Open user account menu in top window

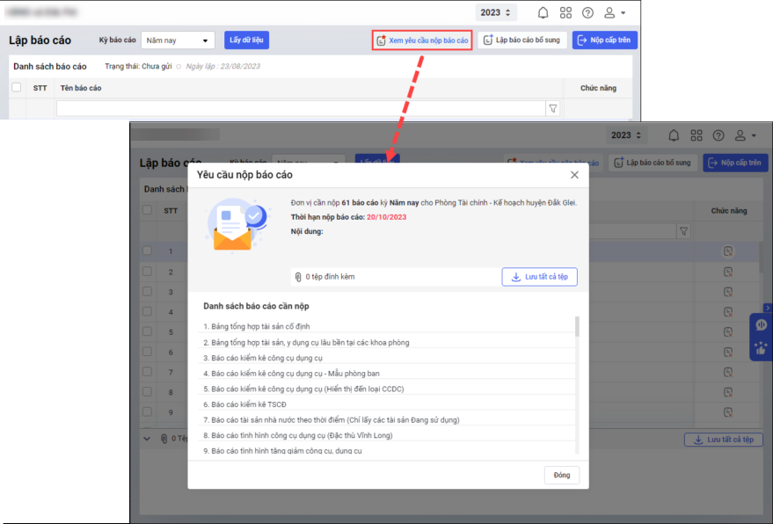614,13
